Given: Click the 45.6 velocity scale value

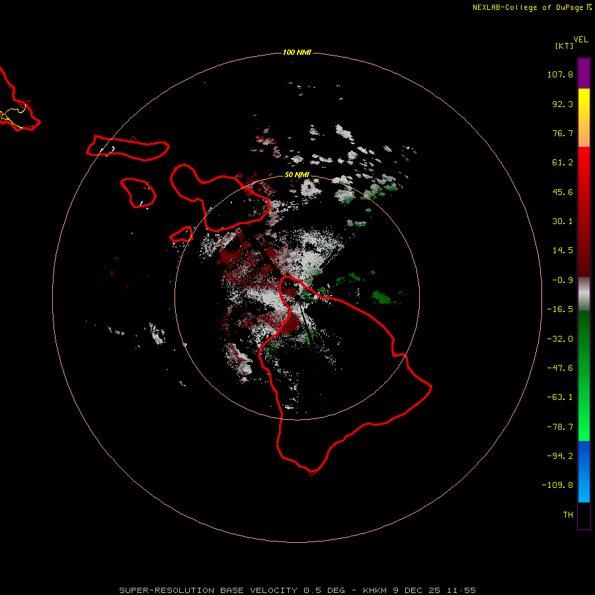Looking at the screenshot, I should 563,192.
